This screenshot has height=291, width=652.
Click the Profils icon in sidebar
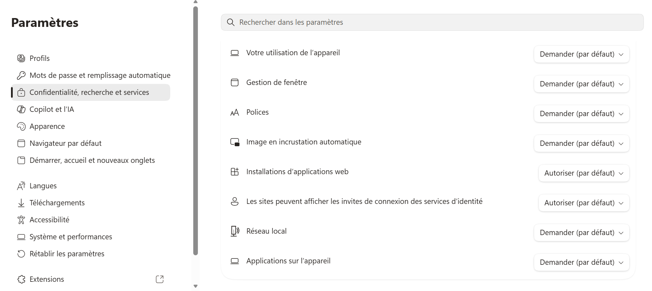pos(21,58)
